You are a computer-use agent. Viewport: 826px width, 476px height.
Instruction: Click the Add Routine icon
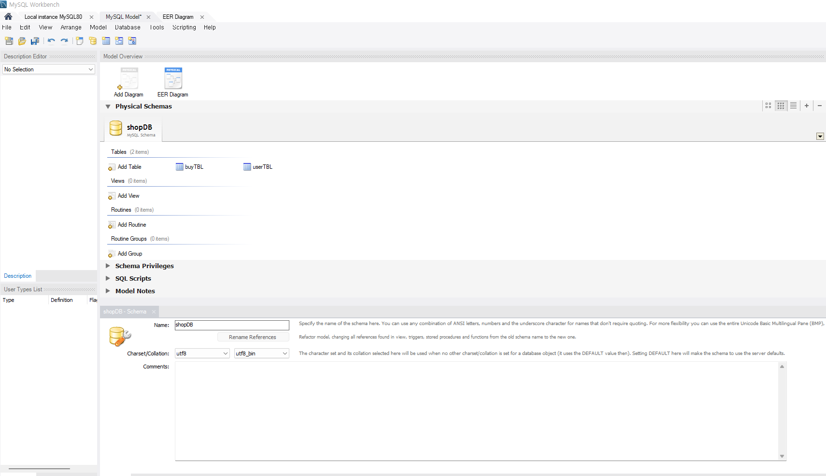point(112,225)
